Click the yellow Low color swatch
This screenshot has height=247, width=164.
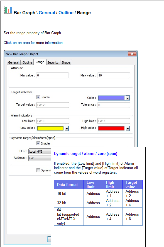[50, 128]
